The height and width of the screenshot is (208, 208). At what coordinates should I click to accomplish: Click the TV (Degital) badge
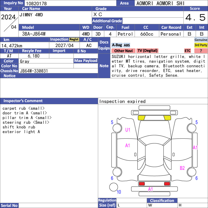[x=147, y=51]
